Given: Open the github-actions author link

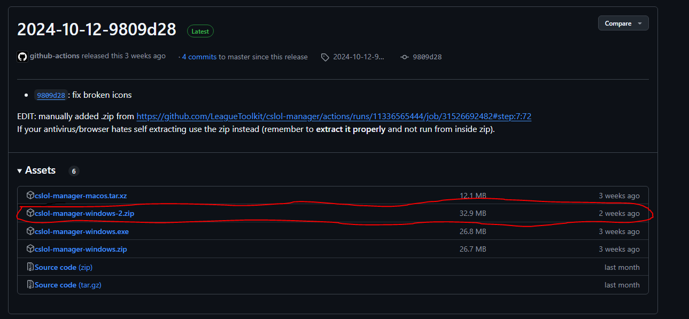Looking at the screenshot, I should (x=55, y=56).
